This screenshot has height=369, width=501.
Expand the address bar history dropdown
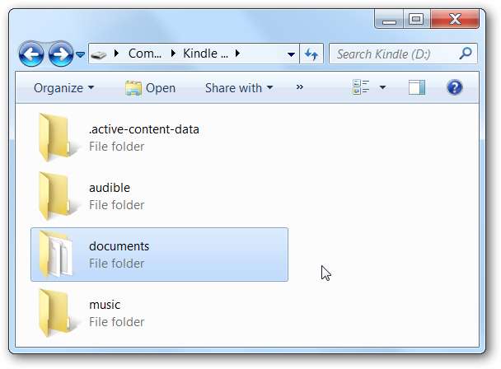pos(291,54)
